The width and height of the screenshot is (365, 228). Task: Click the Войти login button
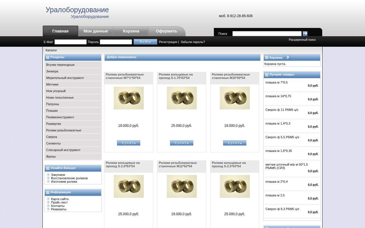point(145,42)
